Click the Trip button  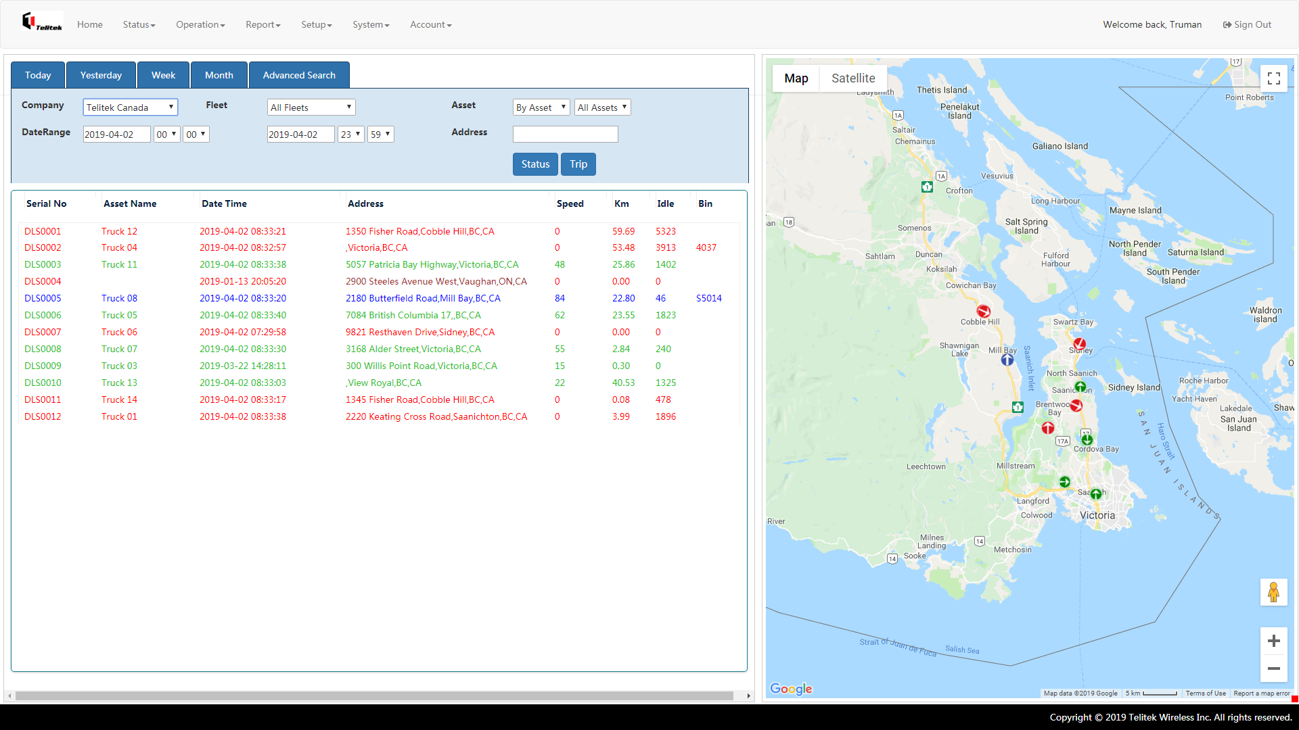coord(578,164)
